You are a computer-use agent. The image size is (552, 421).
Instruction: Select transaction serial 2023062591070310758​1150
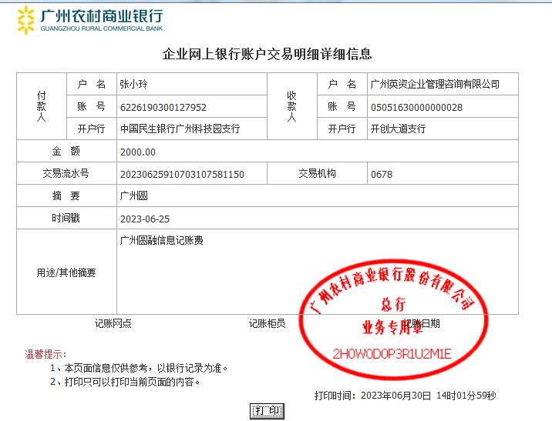pos(182,174)
